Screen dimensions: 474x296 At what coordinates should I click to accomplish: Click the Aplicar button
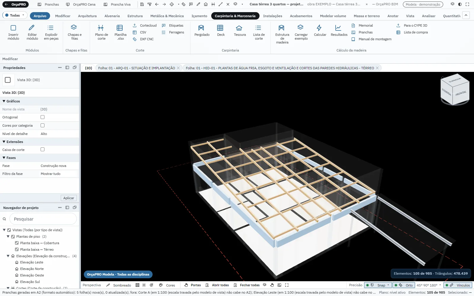[x=69, y=198]
